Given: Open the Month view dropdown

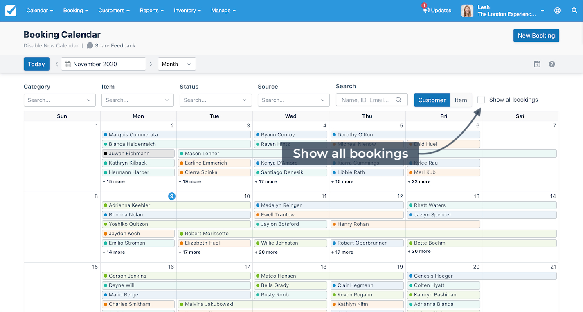Looking at the screenshot, I should pyautogui.click(x=177, y=64).
